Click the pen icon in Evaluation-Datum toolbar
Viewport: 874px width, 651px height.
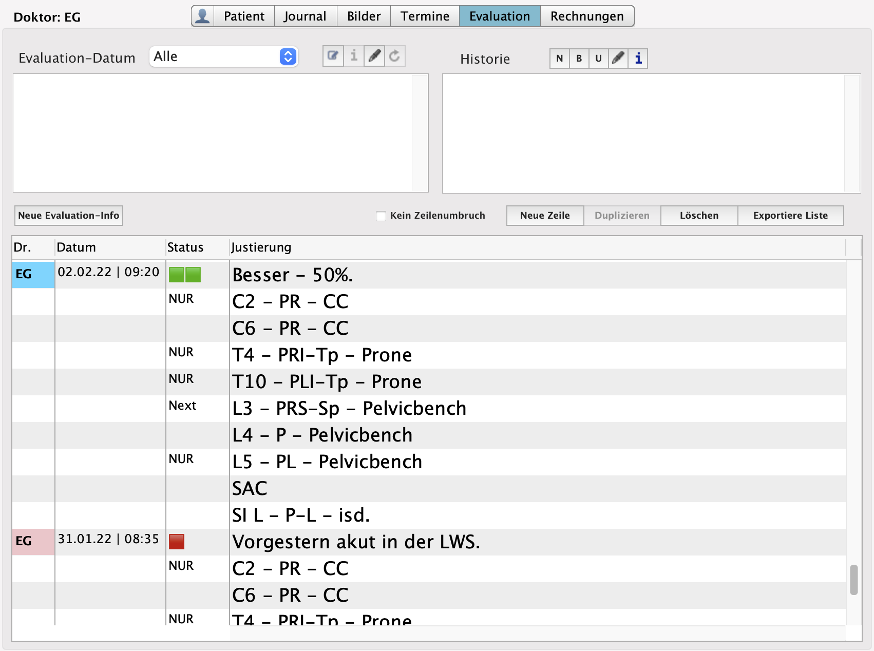374,56
